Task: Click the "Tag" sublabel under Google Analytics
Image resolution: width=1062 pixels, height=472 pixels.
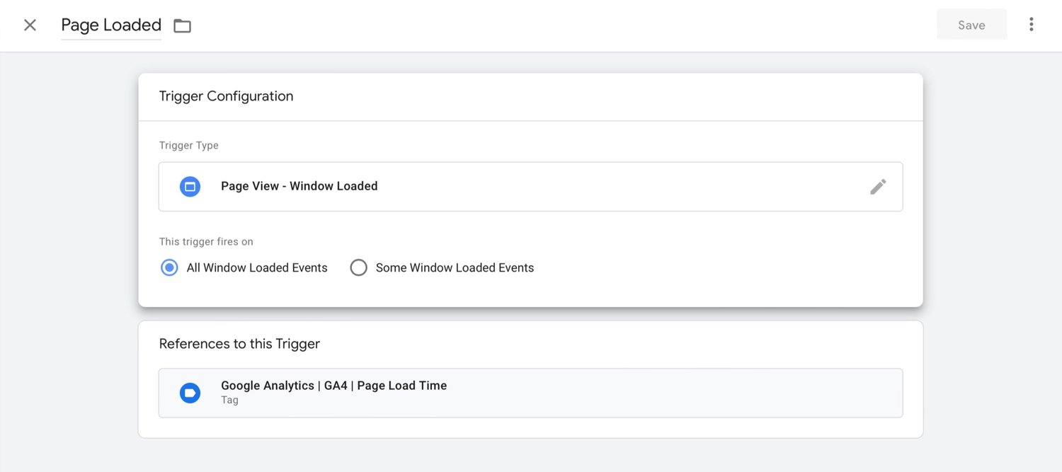Action: (229, 401)
